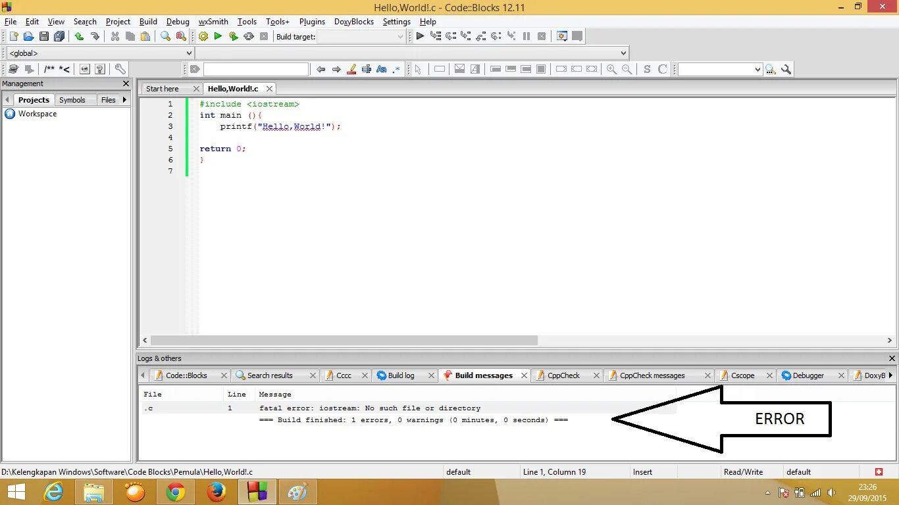Open the File menu
Image resolution: width=899 pixels, height=505 pixels.
pos(11,22)
